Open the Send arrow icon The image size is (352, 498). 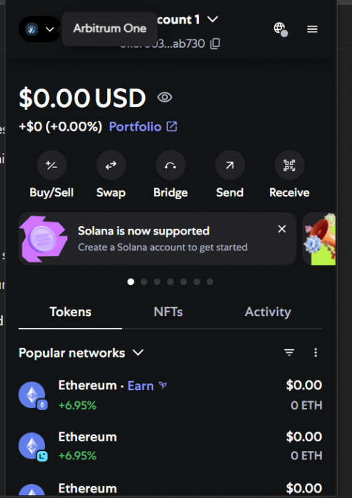[230, 165]
